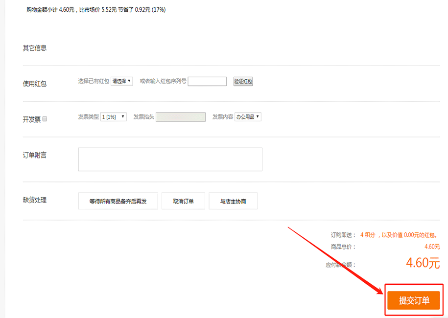
Task: Expand the 发票类型 dropdown
Action: pos(113,117)
